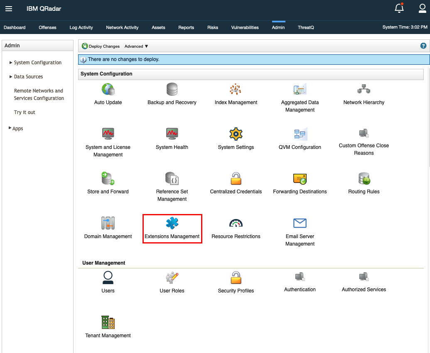Switch to the Reports tab

tap(186, 27)
